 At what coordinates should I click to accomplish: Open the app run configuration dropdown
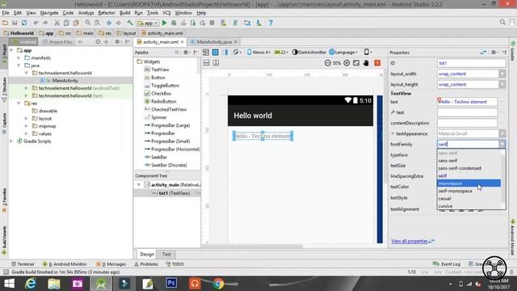[148, 23]
